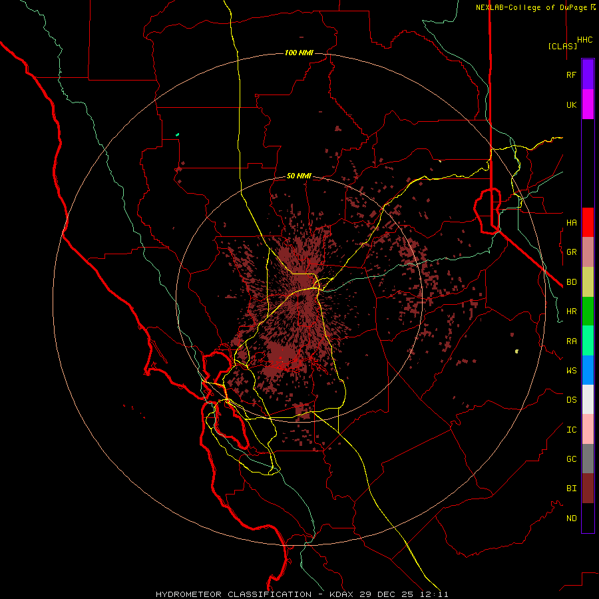Screen dimensions: 599x599
Task: Click the BI legend label
Action: 571,489
